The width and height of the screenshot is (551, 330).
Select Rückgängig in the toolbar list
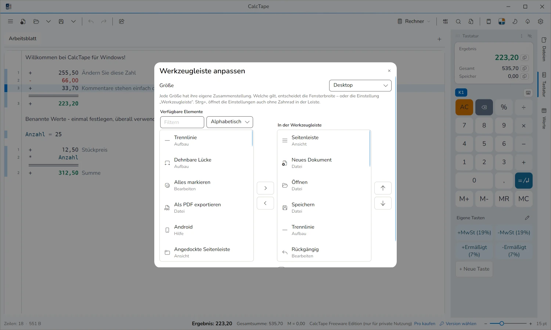[323, 252]
